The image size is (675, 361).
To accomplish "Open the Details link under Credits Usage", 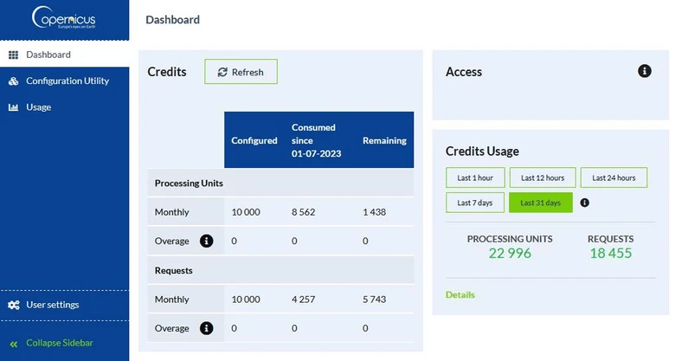I will point(460,294).
